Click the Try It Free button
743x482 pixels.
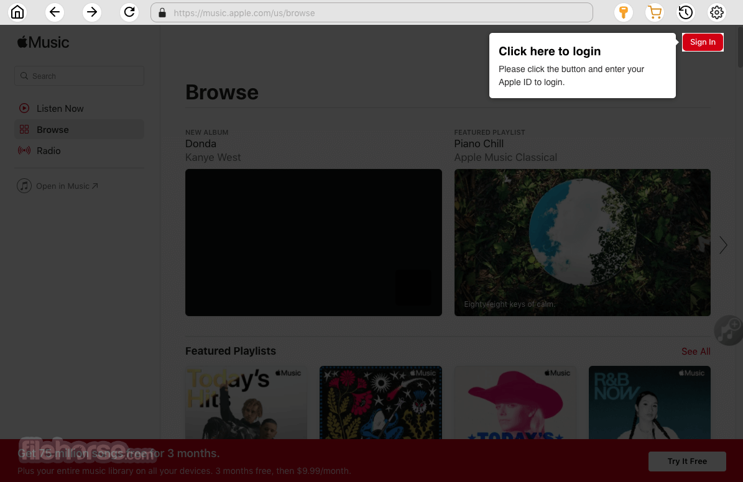pos(687,461)
